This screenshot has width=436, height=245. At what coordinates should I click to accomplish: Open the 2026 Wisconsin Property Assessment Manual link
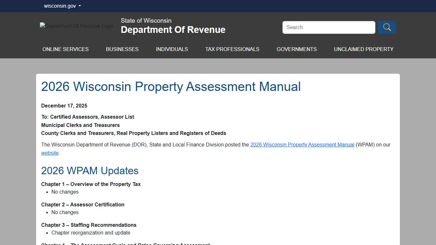[x=302, y=145]
